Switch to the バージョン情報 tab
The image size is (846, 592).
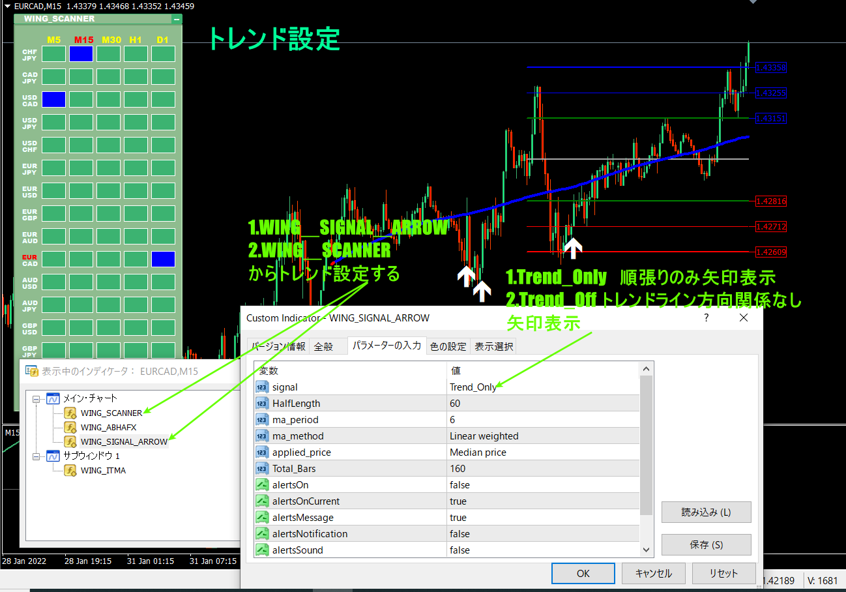pyautogui.click(x=278, y=347)
